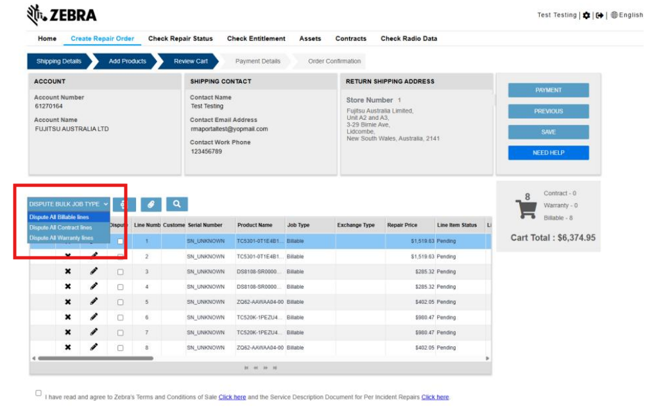Screen dimensions: 652x411
Task: Click the grid's horizontal scrollbar thumb
Action: [x=96, y=358]
